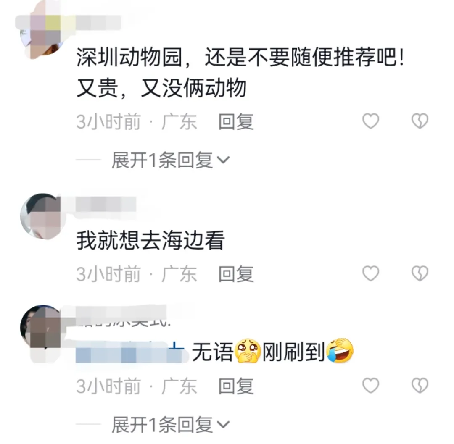The image size is (454, 444).
Task: Dislike the 深圳动物园 comment with broken heart
Action: tap(420, 121)
